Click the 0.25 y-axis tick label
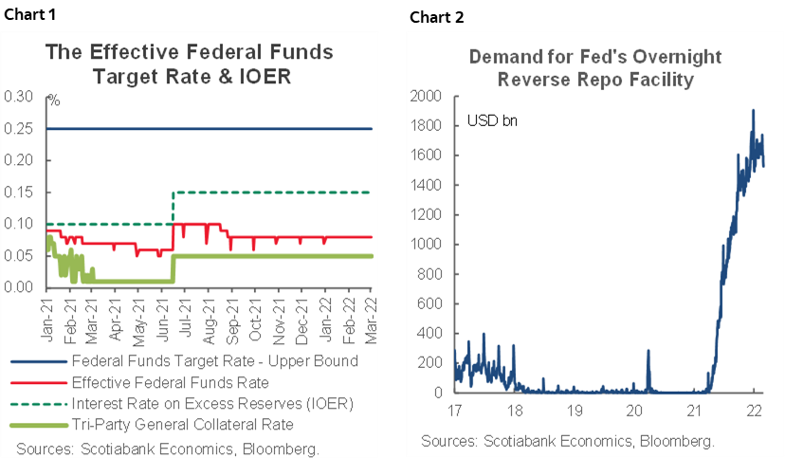The width and height of the screenshot is (785, 458). tap(18, 128)
